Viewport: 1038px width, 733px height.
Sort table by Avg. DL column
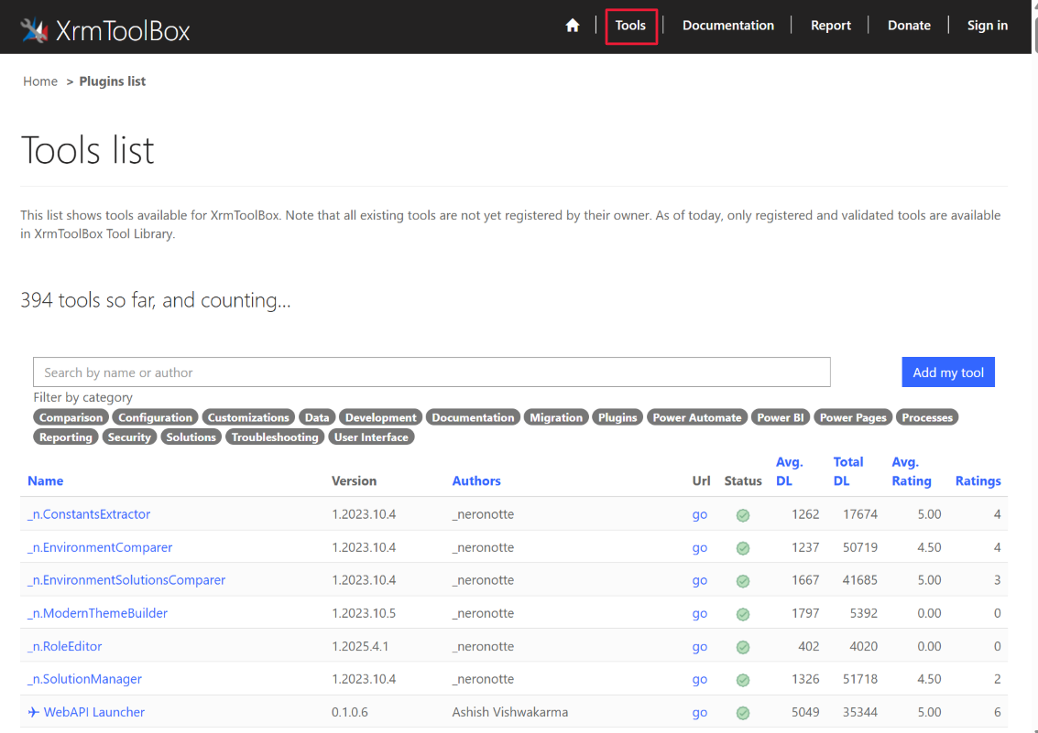pos(789,471)
